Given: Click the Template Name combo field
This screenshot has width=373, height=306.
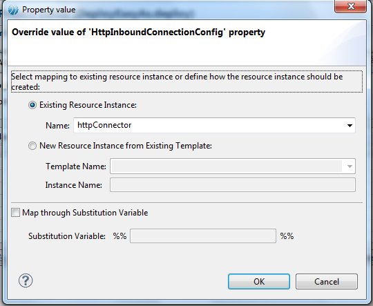Looking at the screenshot, I should click(232, 166).
